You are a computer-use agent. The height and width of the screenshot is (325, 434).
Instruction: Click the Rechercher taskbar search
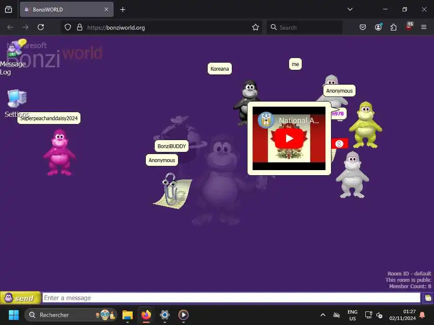coord(71,315)
